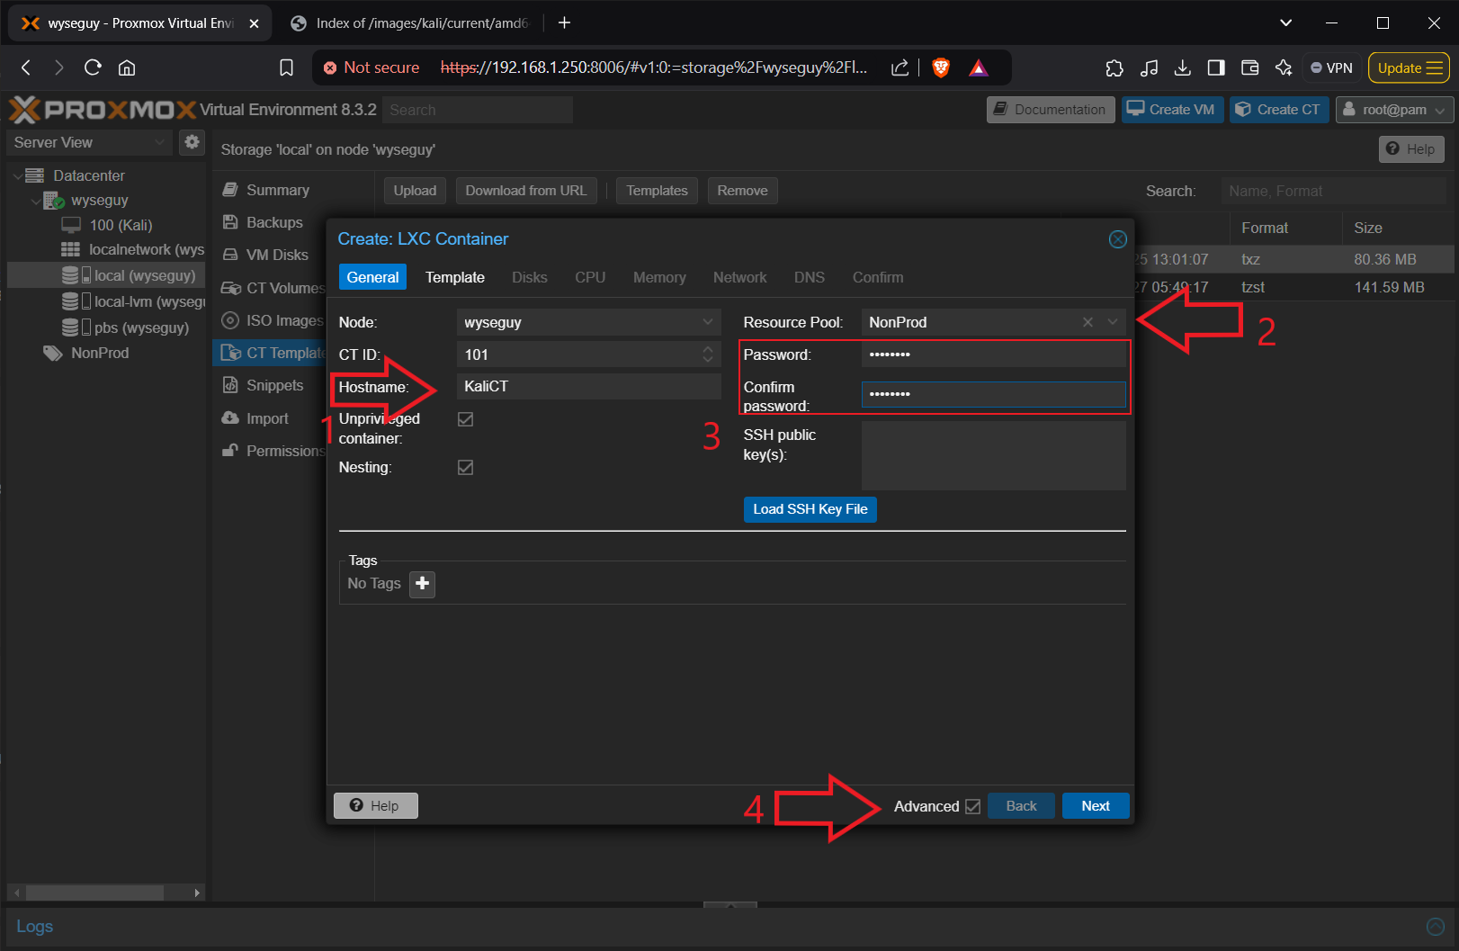Viewport: 1459px width, 951px height.
Task: Click the browser forward arrow
Action: 58,67
